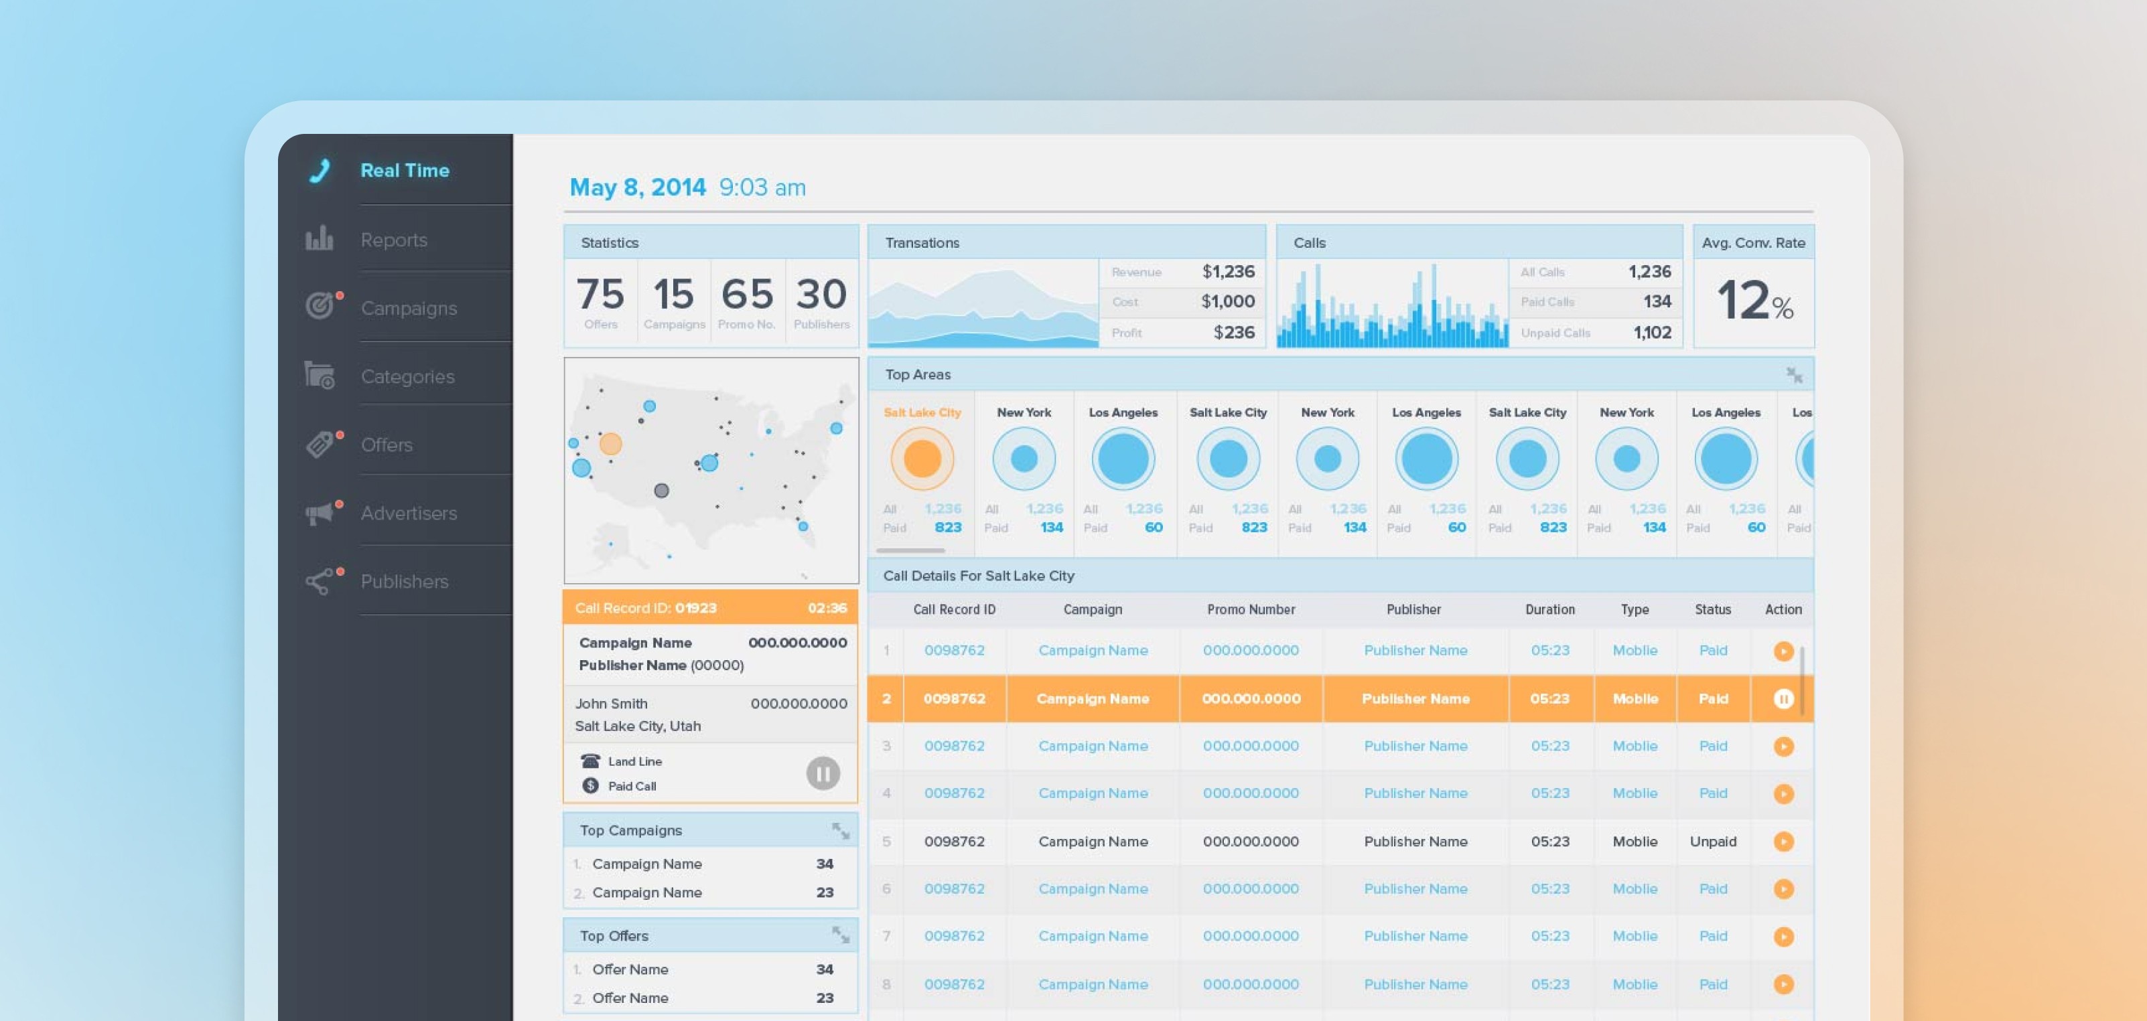The image size is (2147, 1021).
Task: Expand the Top Offers panel
Action: pos(840,936)
